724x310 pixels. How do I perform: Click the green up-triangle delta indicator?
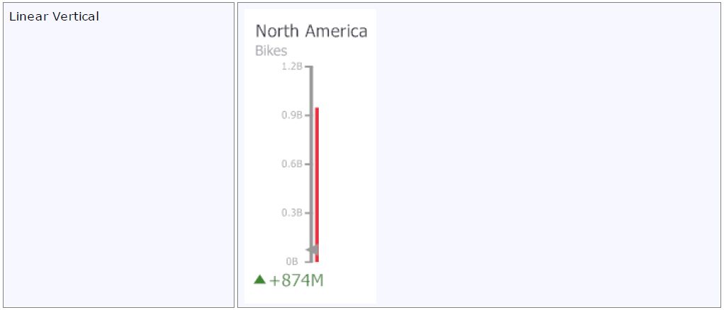[260, 280]
